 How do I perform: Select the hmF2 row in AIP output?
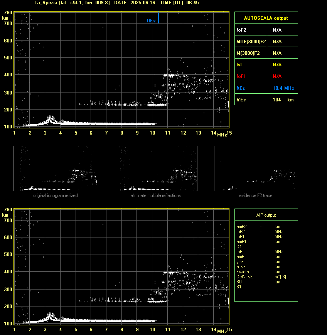[260, 227]
